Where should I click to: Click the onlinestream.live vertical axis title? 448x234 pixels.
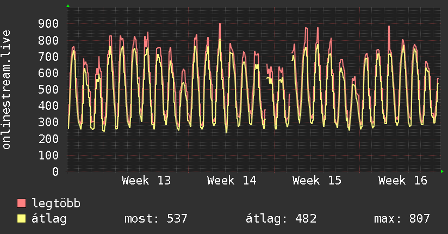point(7,90)
